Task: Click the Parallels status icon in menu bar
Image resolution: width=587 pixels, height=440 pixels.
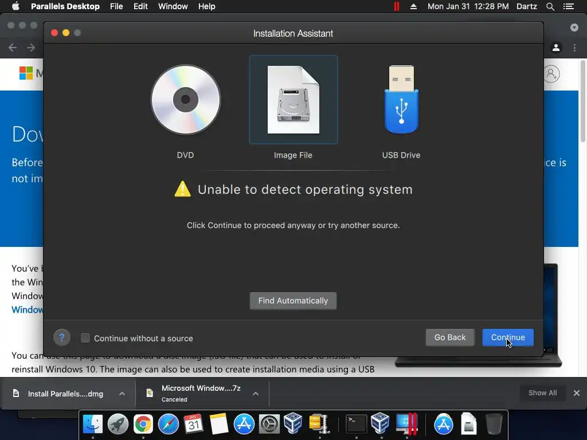Action: pos(397,6)
